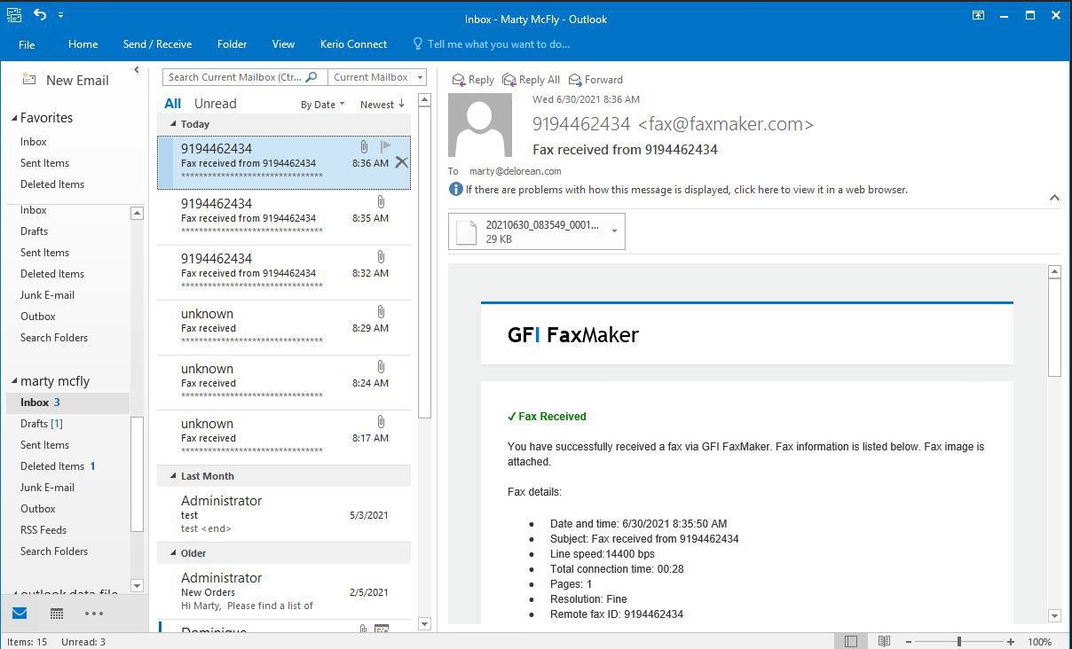Select the unknown fax from 8:29 AM
The image size is (1072, 649).
(x=284, y=327)
